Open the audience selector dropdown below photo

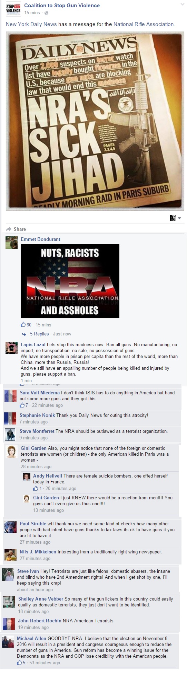pos(176,218)
